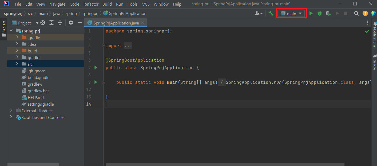Expand Scratches and Consoles node
Viewport: 377px width, 166px height.
11,117
